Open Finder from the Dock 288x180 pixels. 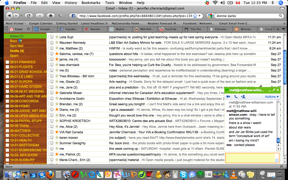click(8, 174)
